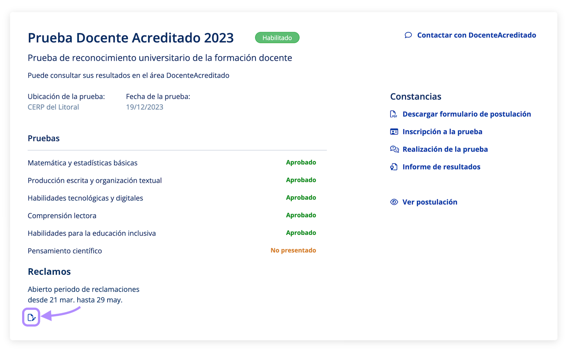Open Informe de resultados link
The image size is (568, 349).
pyautogui.click(x=441, y=167)
